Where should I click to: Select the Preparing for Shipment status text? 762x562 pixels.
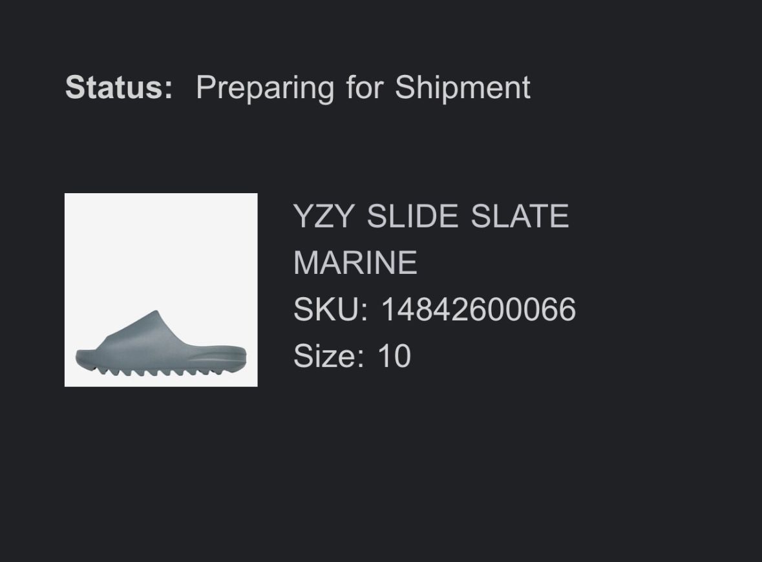363,88
